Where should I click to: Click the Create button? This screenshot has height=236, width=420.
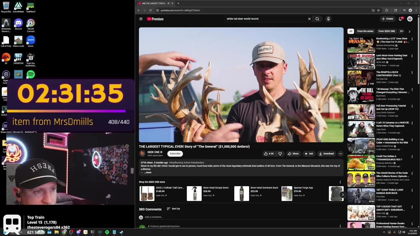click(388, 19)
